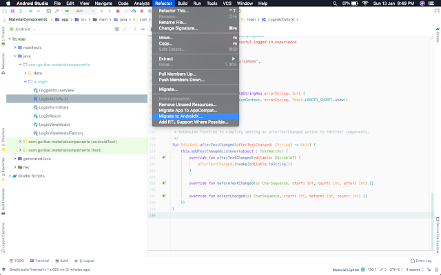The image size is (441, 275).
Task: Collapse the ui.login package
Action: pyautogui.click(x=25, y=82)
